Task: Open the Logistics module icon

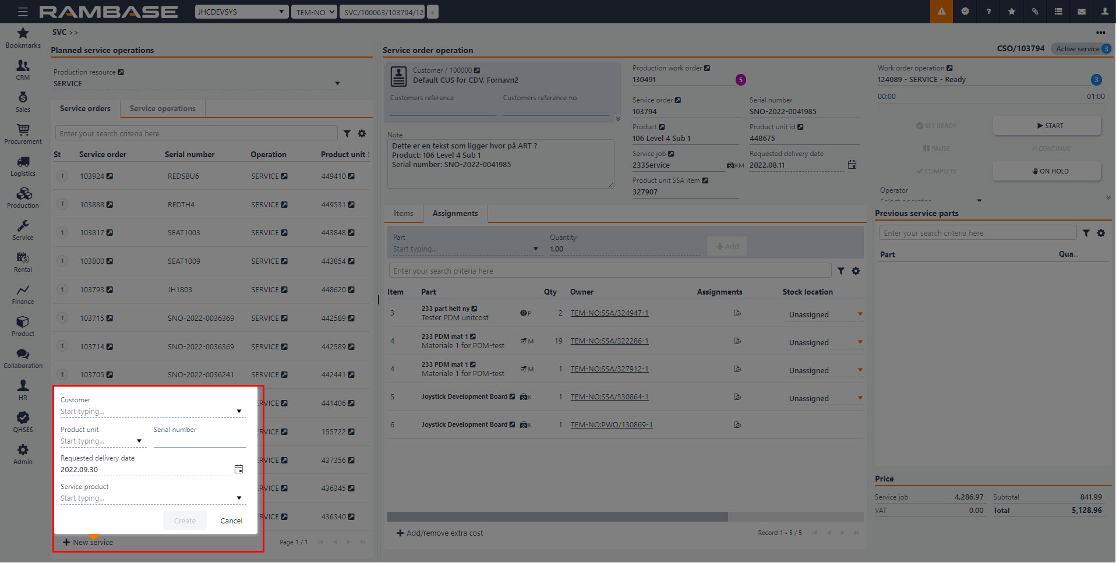Action: pos(23,166)
